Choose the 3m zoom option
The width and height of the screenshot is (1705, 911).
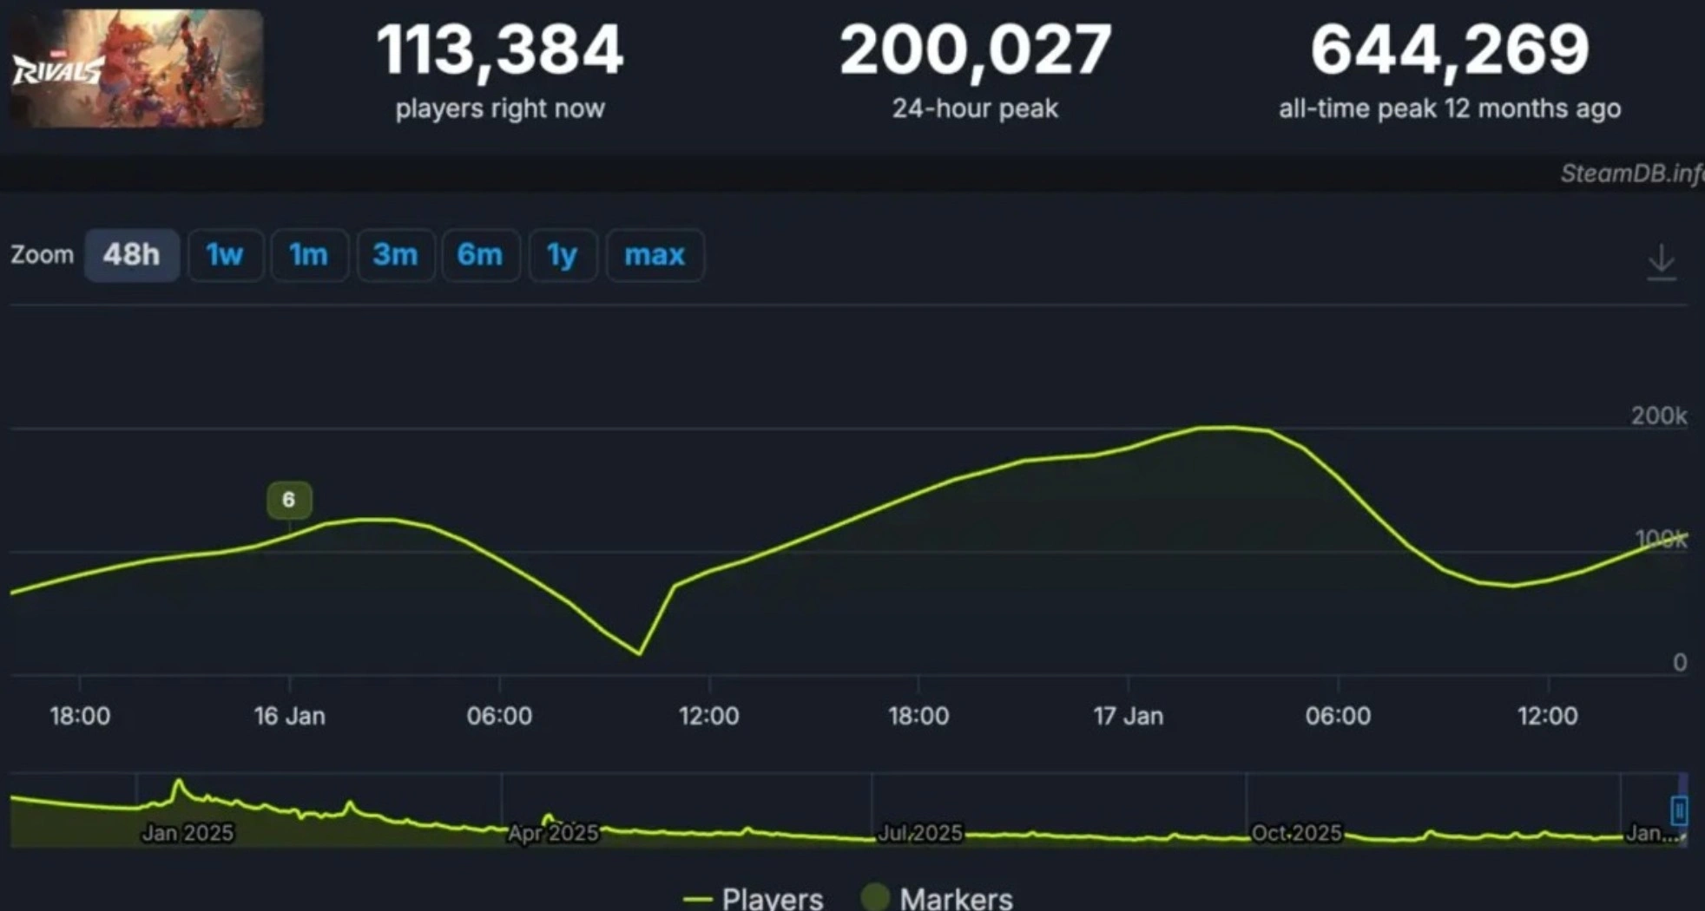(395, 255)
